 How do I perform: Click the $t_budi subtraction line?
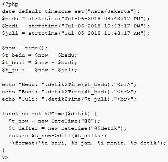point(40,63)
